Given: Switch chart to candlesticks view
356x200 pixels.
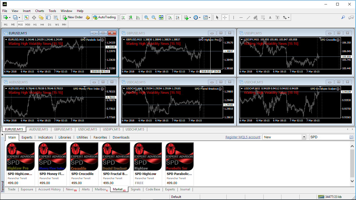Looking at the screenshot, I should (131, 17).
